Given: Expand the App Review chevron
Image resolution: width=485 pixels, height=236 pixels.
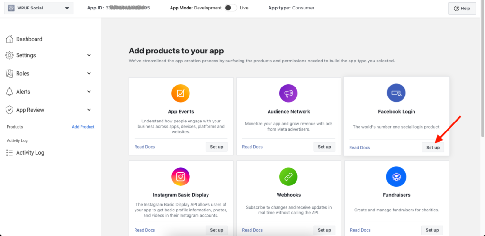Looking at the screenshot, I should (89, 110).
